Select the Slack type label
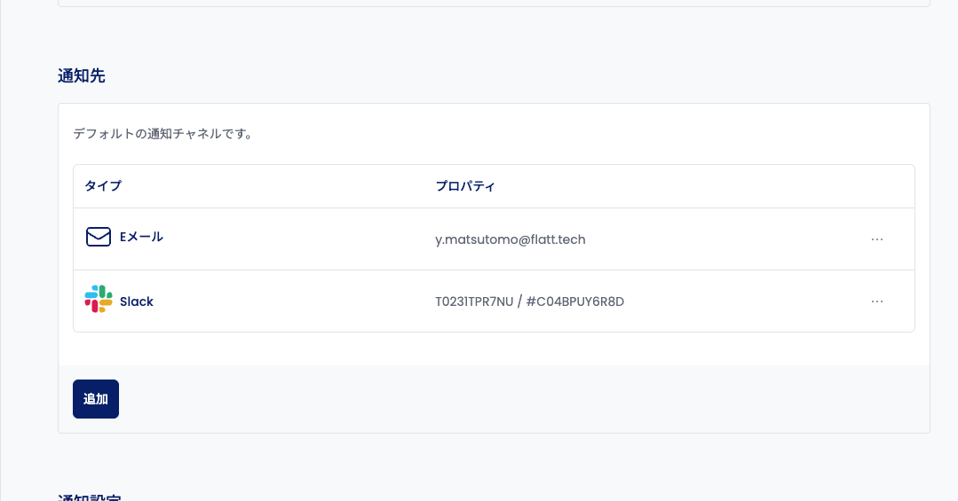This screenshot has height=501, width=958. 137,301
